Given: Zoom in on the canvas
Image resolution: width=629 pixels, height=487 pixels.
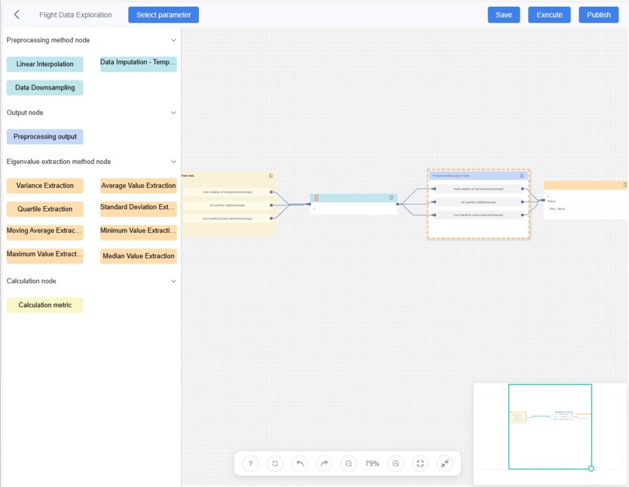Looking at the screenshot, I should [396, 464].
